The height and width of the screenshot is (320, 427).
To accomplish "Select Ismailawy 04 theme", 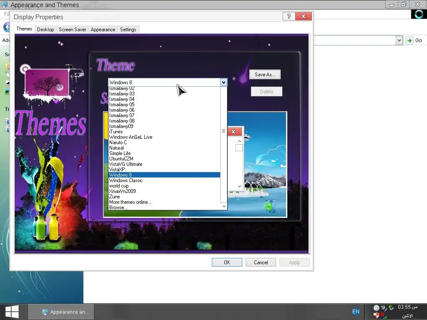I will tap(164, 99).
